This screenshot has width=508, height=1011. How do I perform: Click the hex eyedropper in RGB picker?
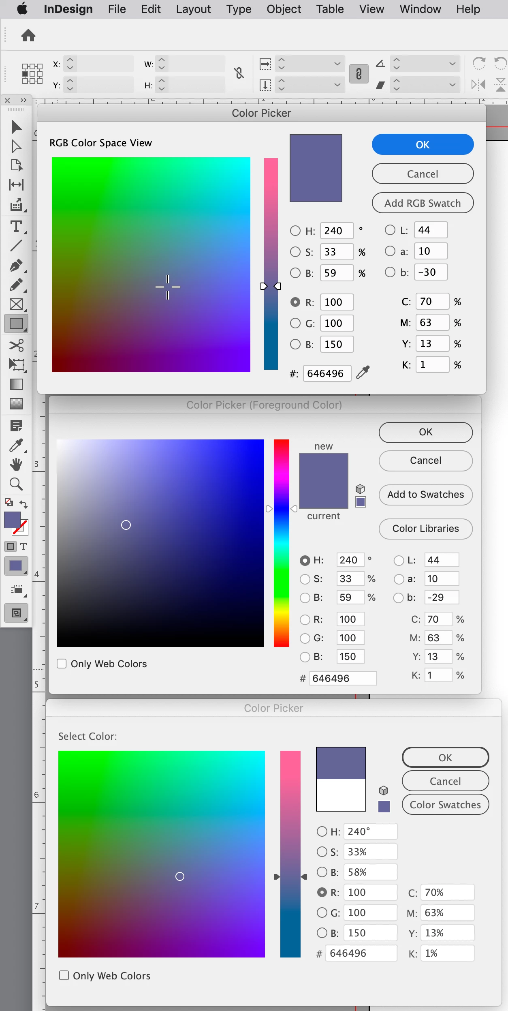tap(363, 372)
